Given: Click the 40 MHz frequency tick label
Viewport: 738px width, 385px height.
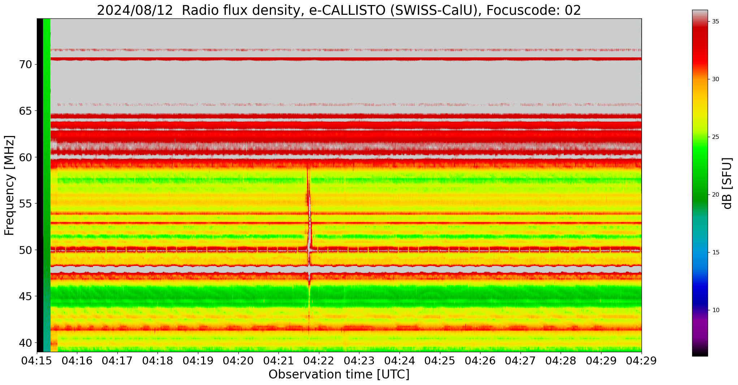Looking at the screenshot, I should click(x=25, y=343).
